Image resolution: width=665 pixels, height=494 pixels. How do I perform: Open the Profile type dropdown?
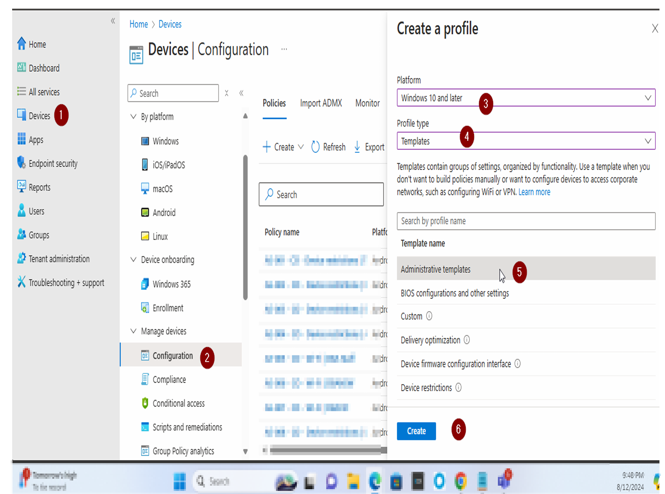click(526, 141)
